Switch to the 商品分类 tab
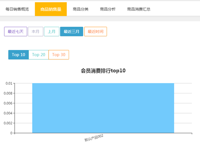200x144 pixels. click(x=81, y=9)
